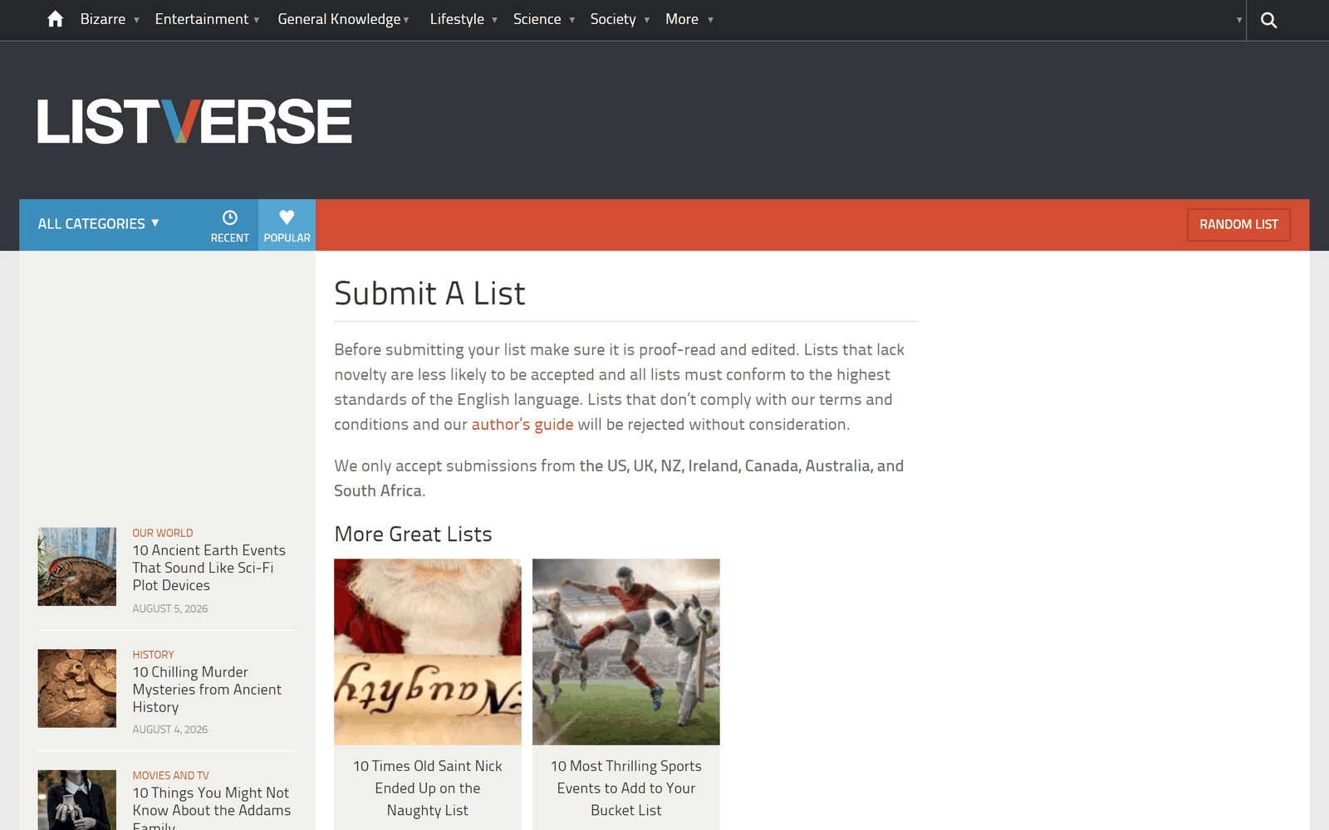Go to the home page icon
This screenshot has height=830, width=1329.
click(55, 19)
